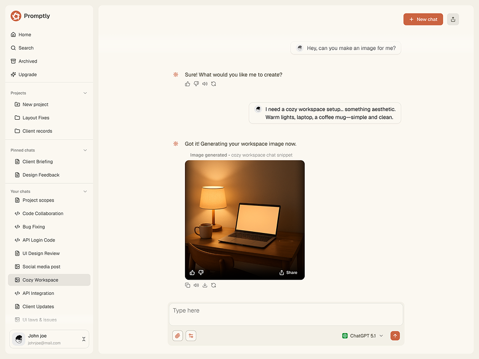
Task: Thumbs up the 'Sure! What would' response
Action: click(188, 84)
